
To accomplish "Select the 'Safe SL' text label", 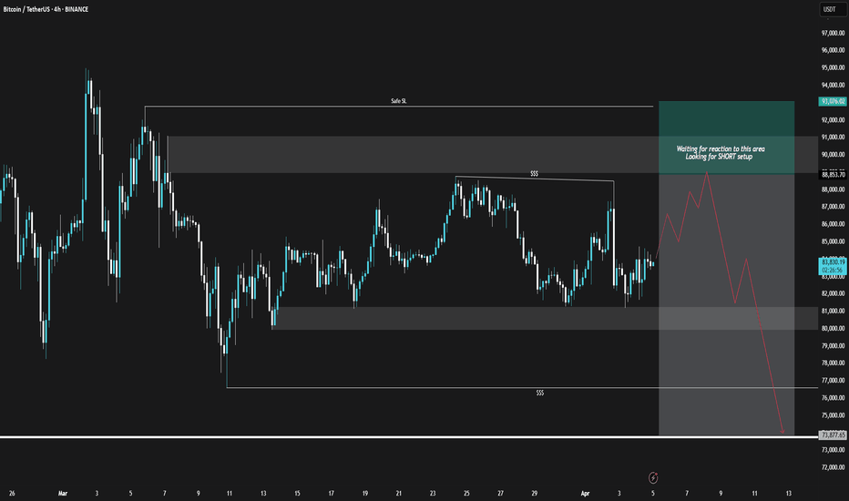I will click(398, 101).
